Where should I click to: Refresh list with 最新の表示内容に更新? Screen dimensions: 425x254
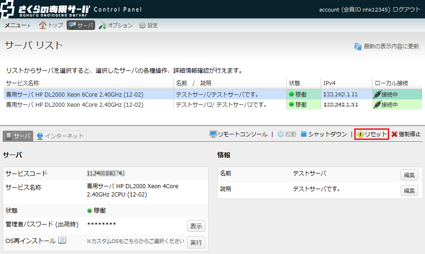point(386,46)
